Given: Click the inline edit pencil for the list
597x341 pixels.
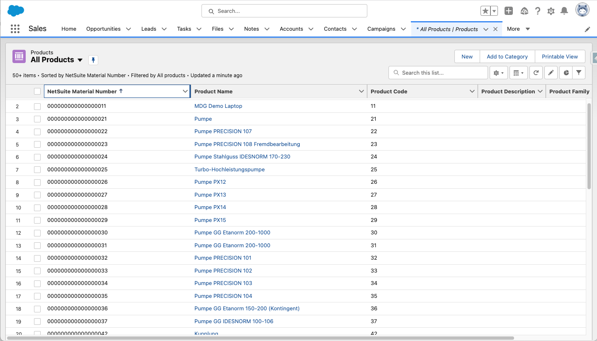Looking at the screenshot, I should 551,73.
